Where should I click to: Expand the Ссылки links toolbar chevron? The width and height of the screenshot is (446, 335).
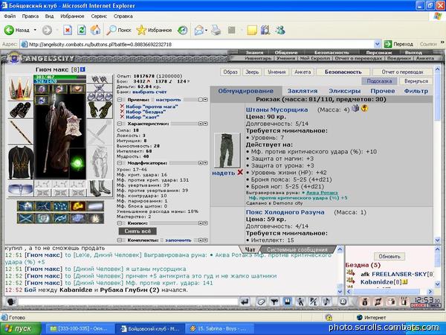point(442,42)
